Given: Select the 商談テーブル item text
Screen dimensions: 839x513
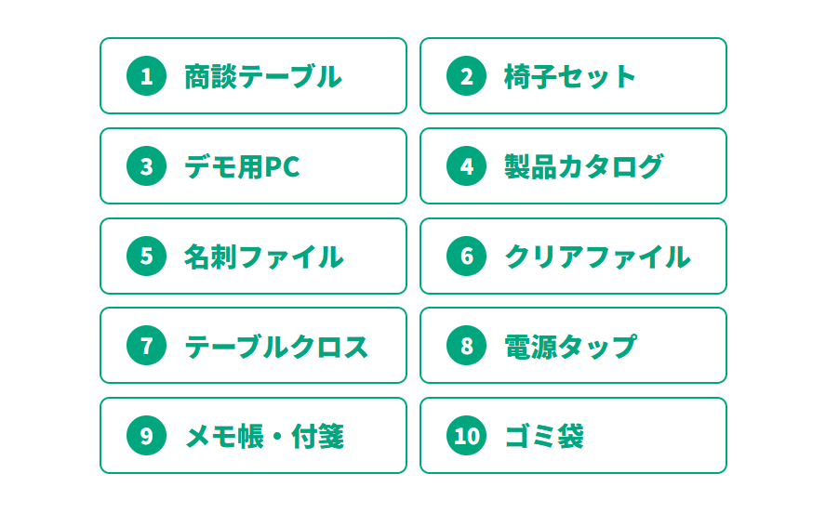Looking at the screenshot, I should 262,76.
